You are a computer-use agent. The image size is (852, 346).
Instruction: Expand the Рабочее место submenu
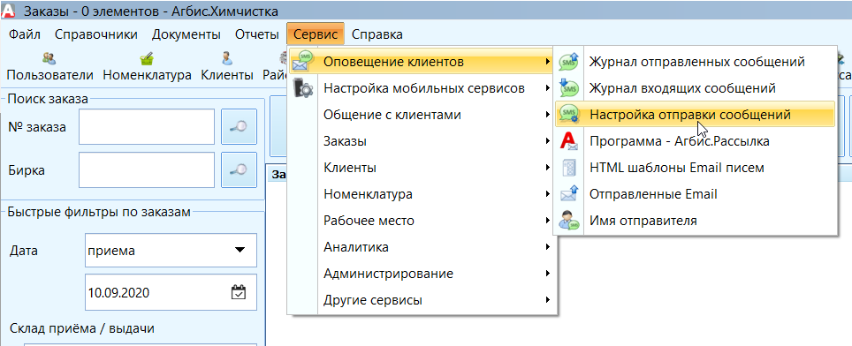pyautogui.click(x=422, y=221)
